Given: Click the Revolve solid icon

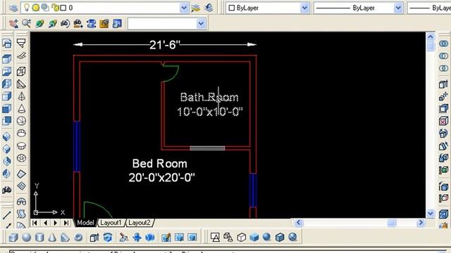Looking at the screenshot, I should point(108,238).
